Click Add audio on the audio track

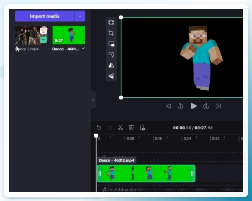(x=123, y=190)
